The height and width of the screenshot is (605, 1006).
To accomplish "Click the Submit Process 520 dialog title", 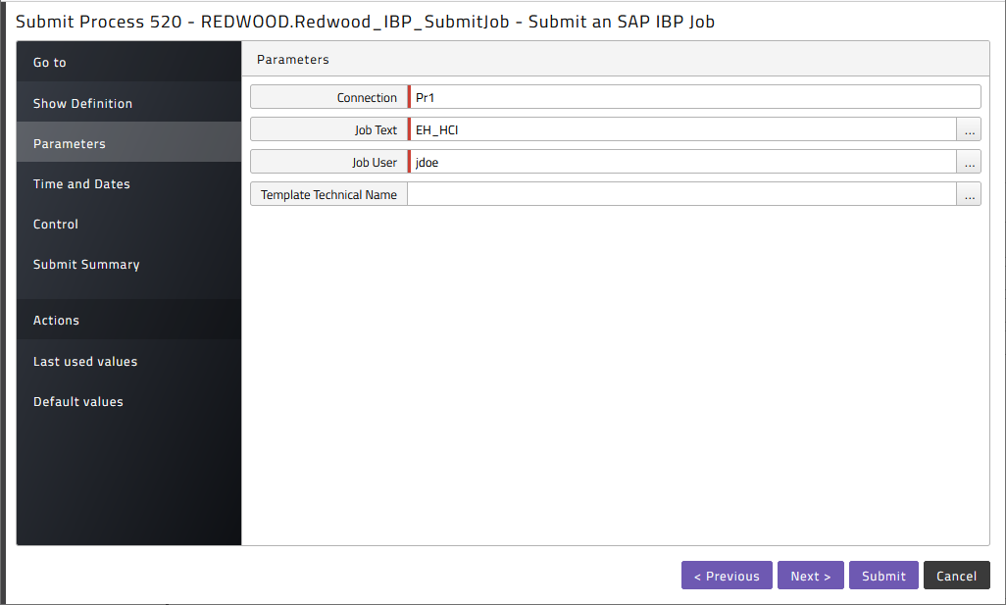I will (x=365, y=22).
